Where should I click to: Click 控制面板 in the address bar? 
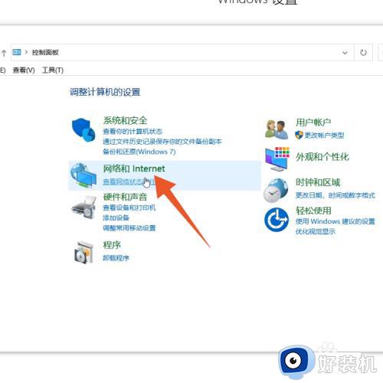pyautogui.click(x=45, y=52)
